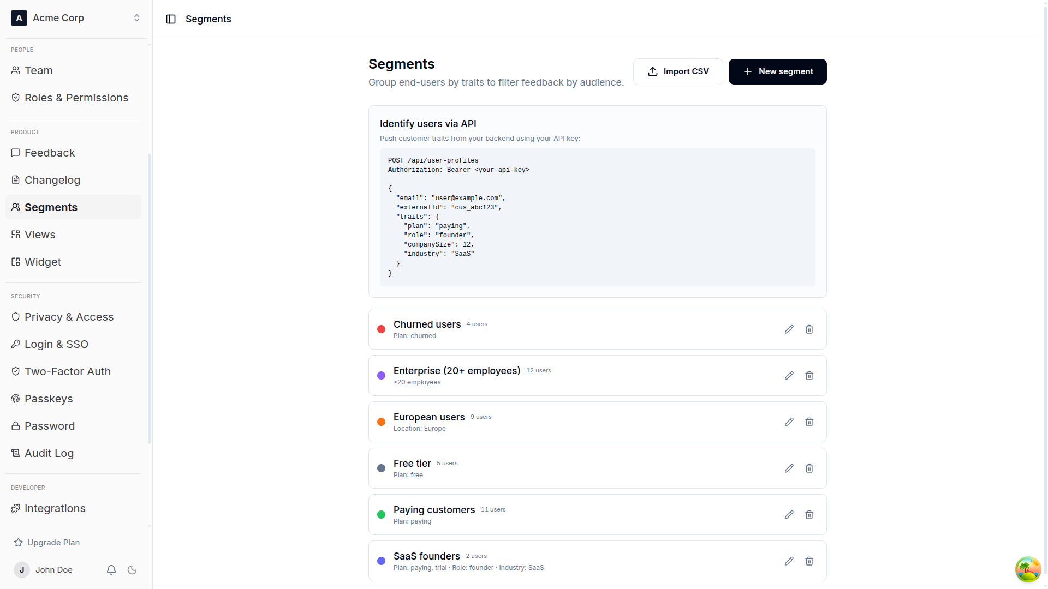Open John Doe user profile
This screenshot has width=1048, height=589.
point(43,570)
